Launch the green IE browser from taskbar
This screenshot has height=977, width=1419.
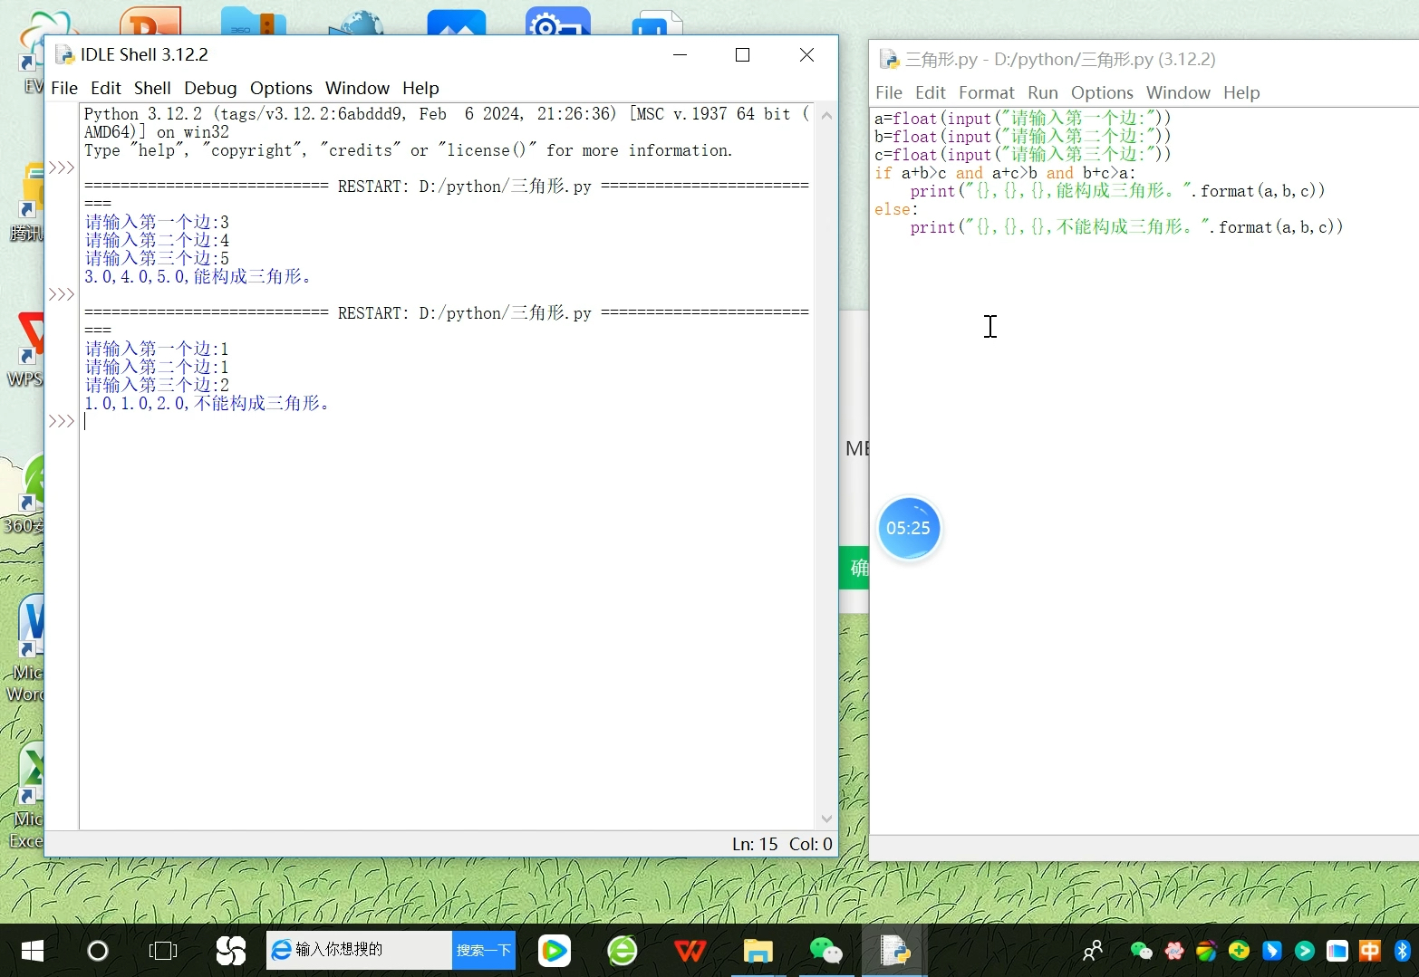[x=622, y=951]
